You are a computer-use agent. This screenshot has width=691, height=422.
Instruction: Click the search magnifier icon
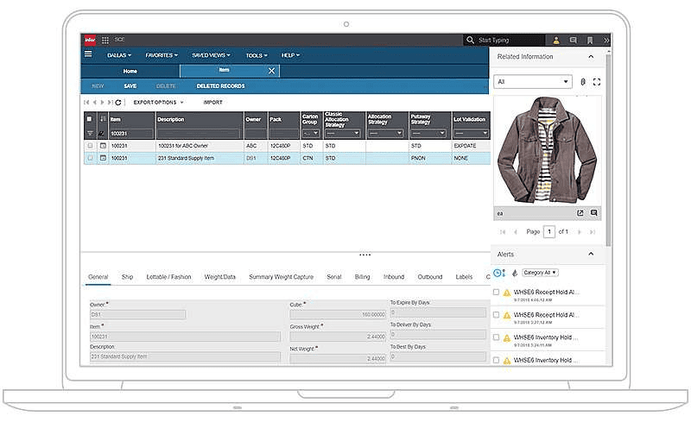click(x=470, y=40)
